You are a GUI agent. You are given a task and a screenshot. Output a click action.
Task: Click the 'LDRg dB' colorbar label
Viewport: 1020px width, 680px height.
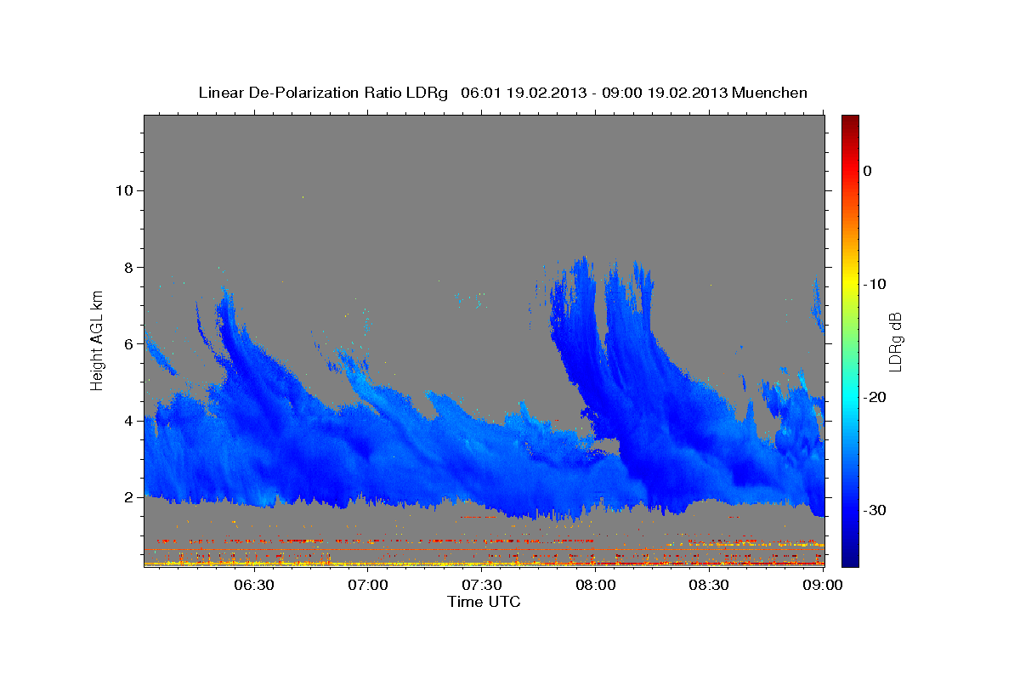click(894, 341)
